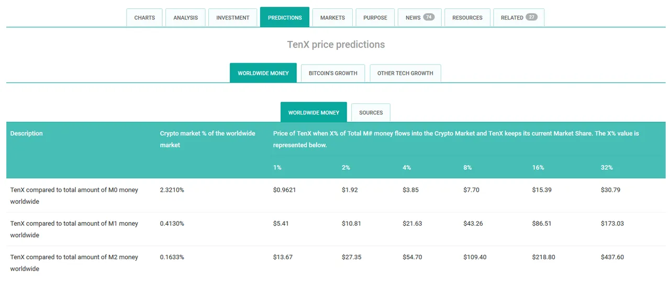Click the $173.03 price cell
This screenshot has height=291, width=670.
(612, 223)
